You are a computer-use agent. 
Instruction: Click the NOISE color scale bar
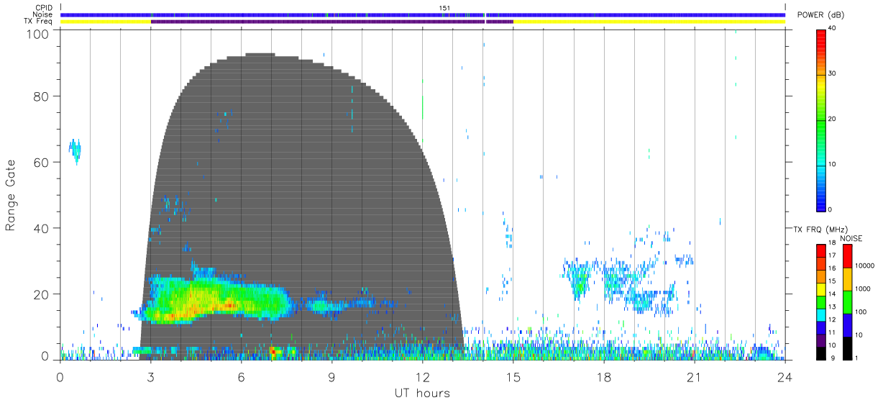coord(848,301)
